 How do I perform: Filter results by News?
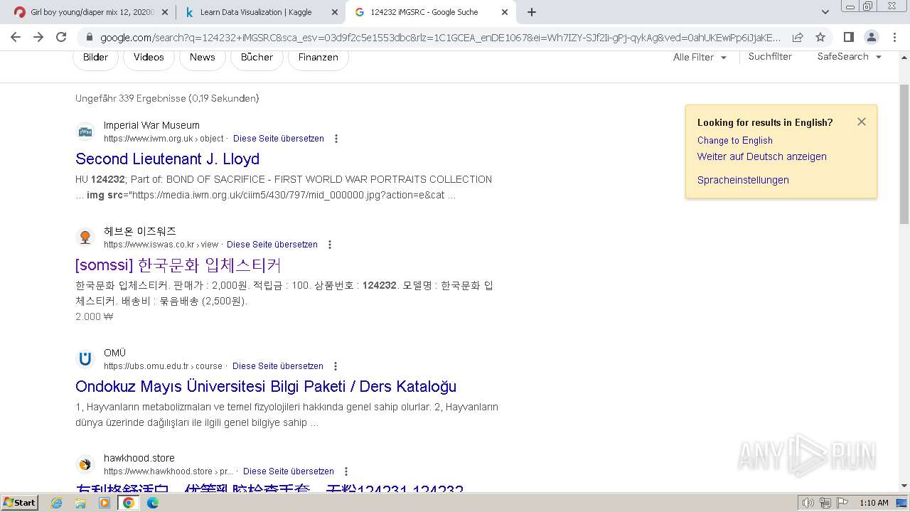[x=202, y=58]
